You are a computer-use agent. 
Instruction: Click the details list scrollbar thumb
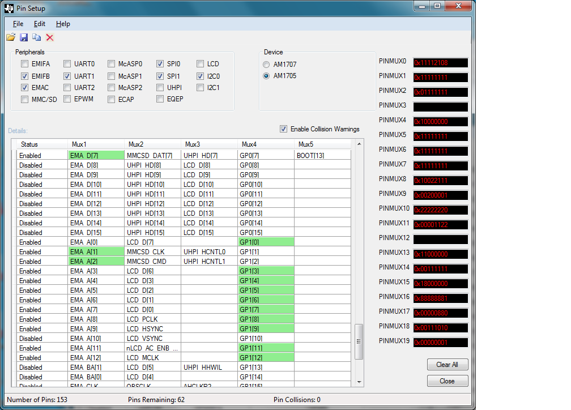(x=359, y=341)
